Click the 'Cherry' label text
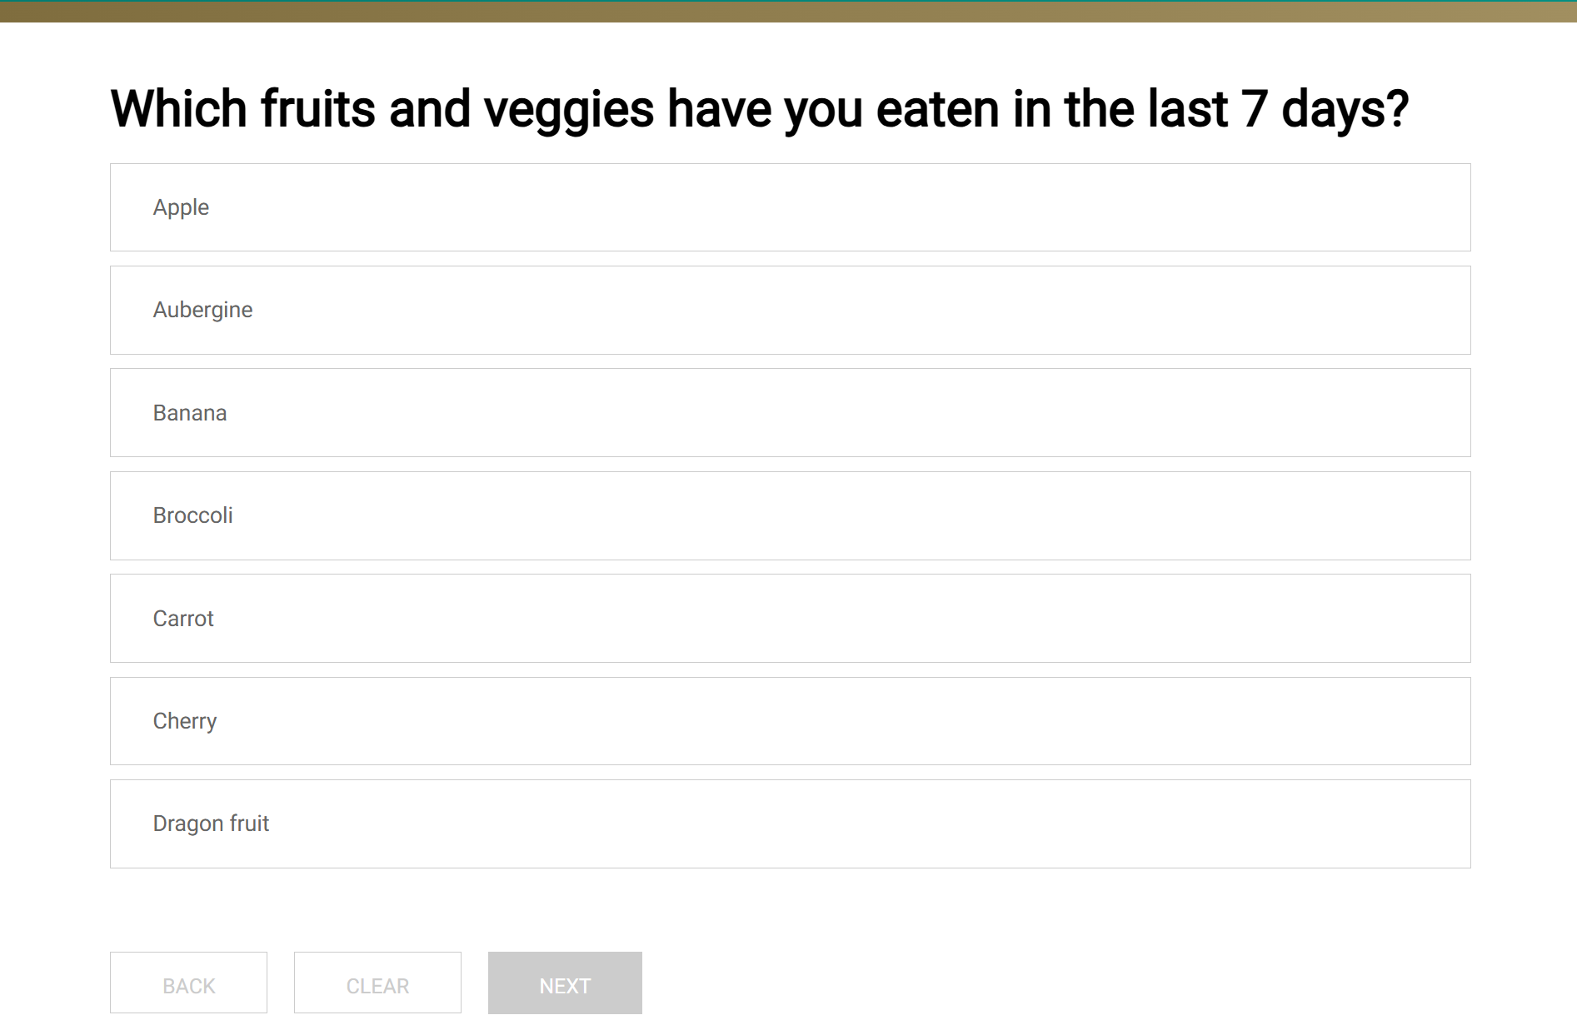Viewport: 1577px width, 1025px height. coord(185,721)
